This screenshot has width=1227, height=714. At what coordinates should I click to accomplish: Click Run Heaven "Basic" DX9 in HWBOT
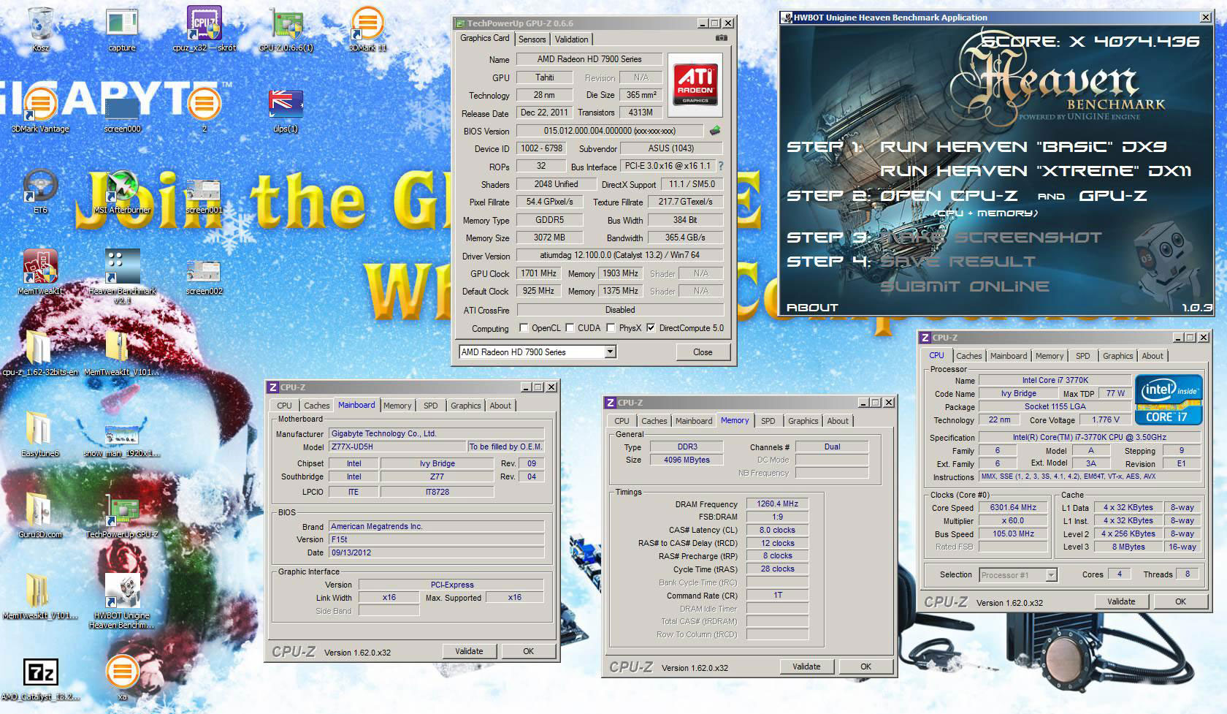click(1023, 147)
